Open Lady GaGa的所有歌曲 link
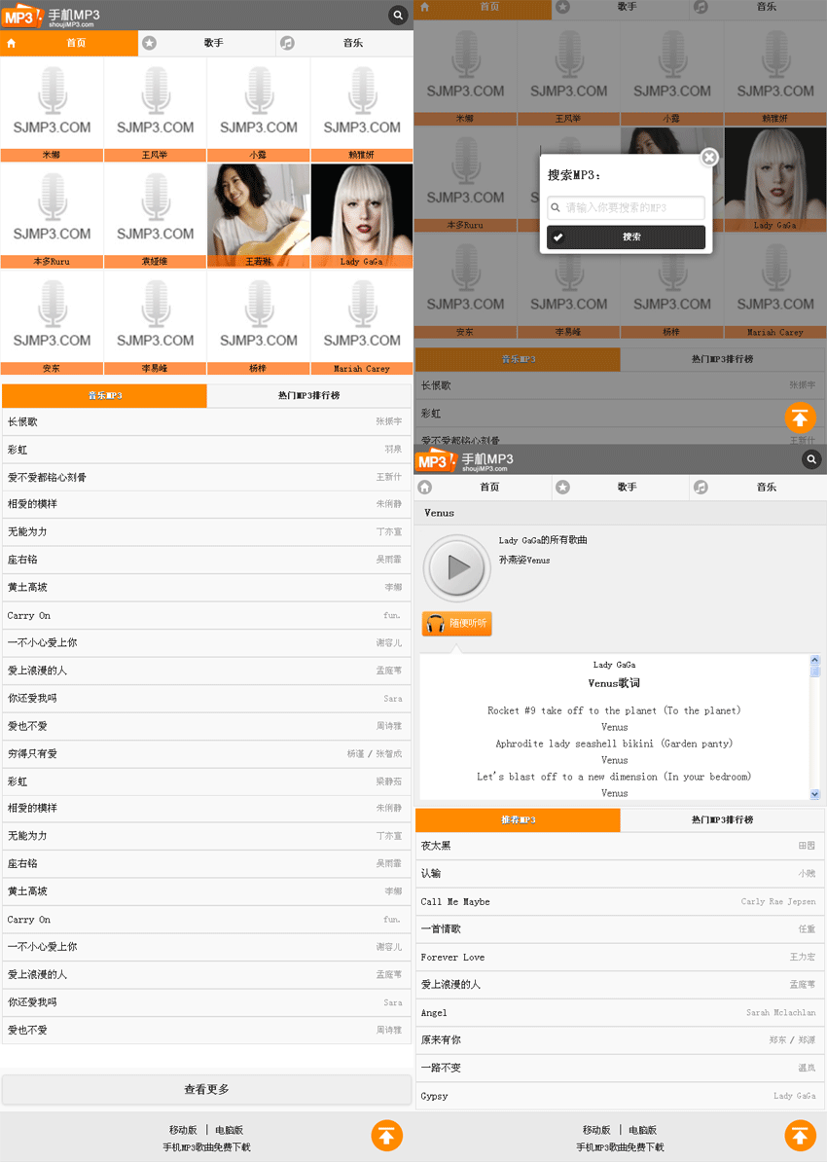The height and width of the screenshot is (1162, 827). (543, 540)
